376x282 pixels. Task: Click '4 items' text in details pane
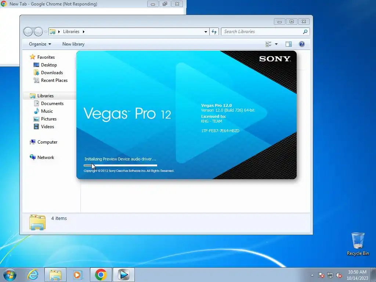[59, 218]
